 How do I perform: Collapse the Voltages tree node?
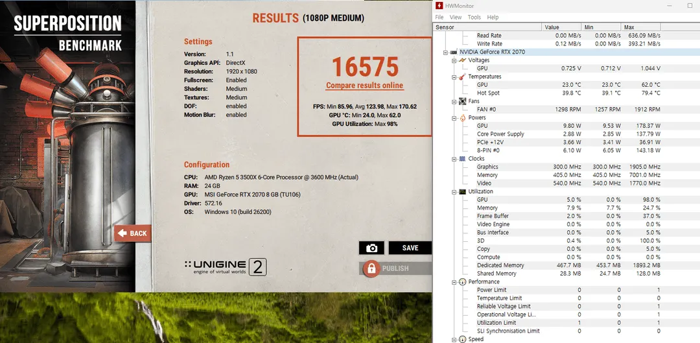coord(454,60)
